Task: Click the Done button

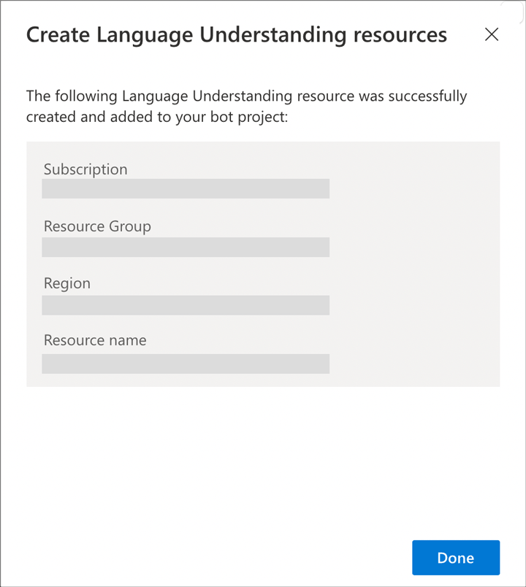Action: point(456,557)
